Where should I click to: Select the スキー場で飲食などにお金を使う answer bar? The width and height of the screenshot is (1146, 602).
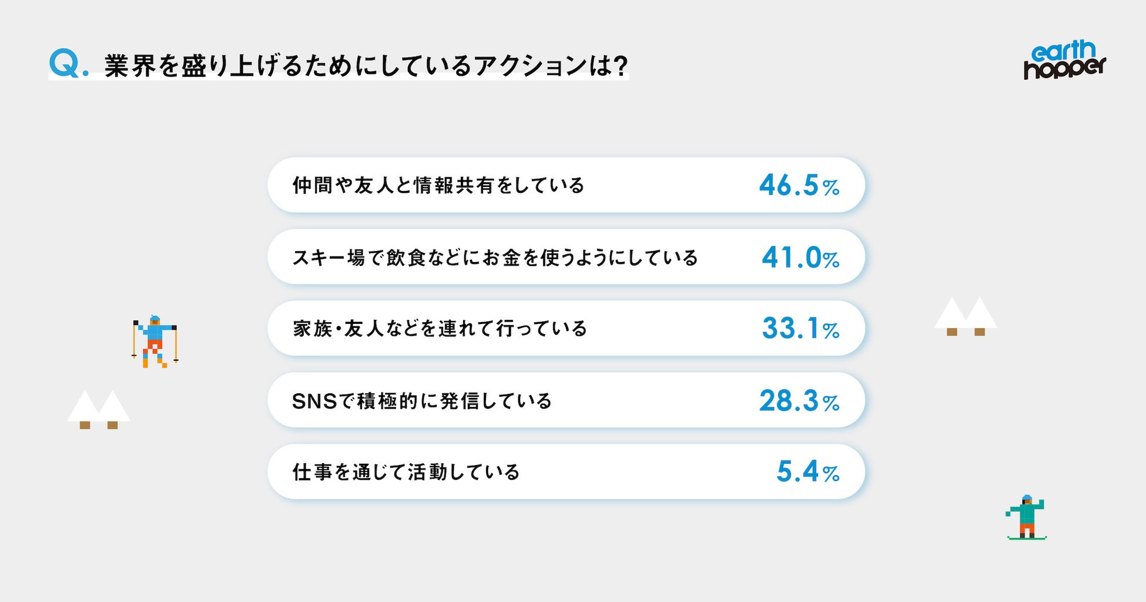pos(565,257)
